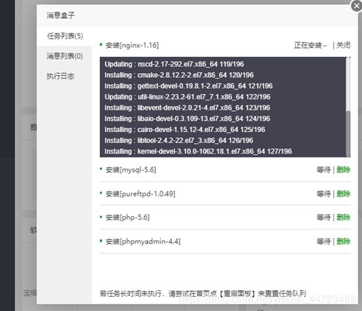The width and height of the screenshot is (362, 311).
Task: Click the 等待 status of phpmyadmin-4.4
Action: (323, 241)
